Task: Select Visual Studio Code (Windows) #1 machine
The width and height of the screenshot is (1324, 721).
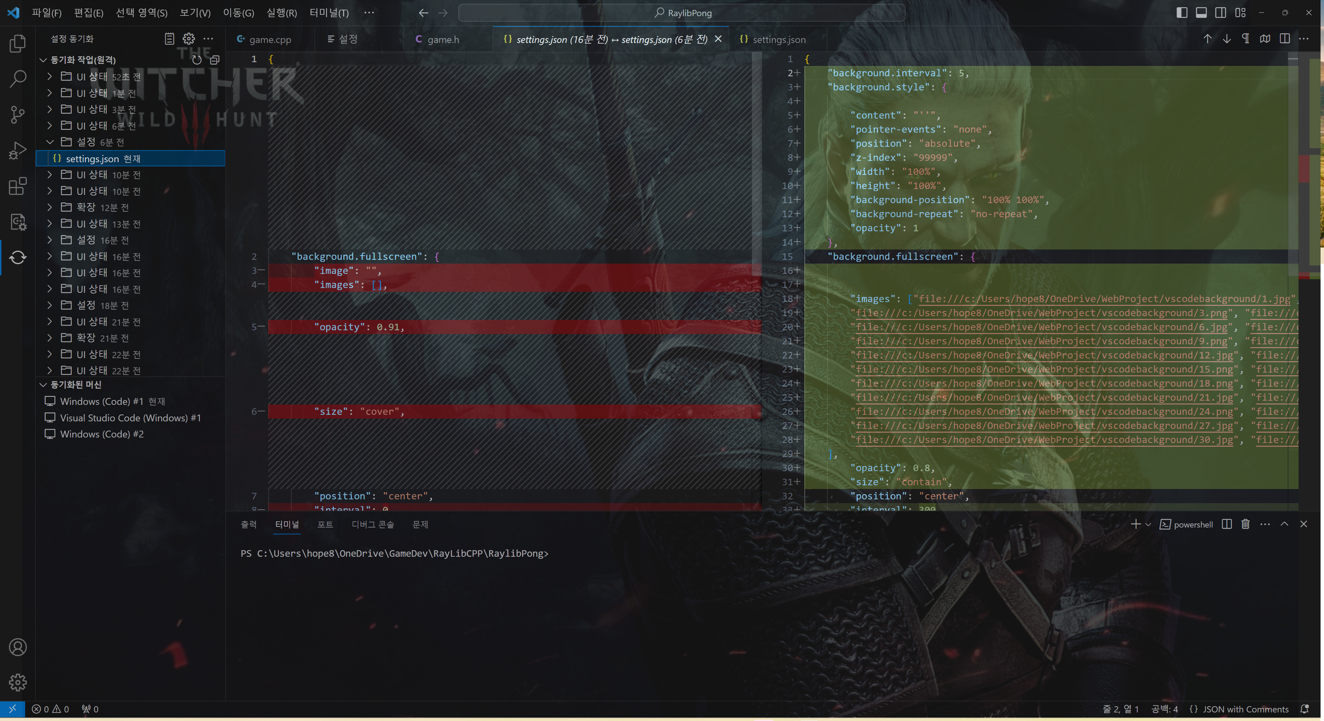Action: tap(131, 418)
